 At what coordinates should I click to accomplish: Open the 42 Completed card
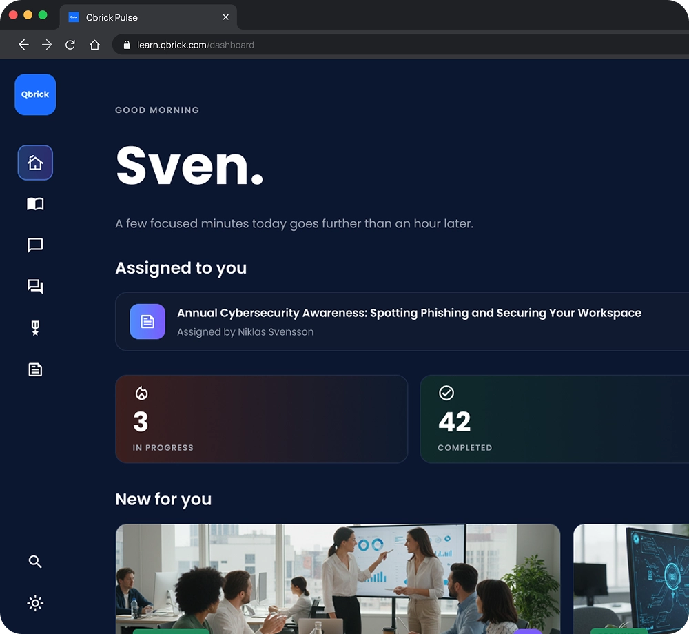tap(555, 419)
